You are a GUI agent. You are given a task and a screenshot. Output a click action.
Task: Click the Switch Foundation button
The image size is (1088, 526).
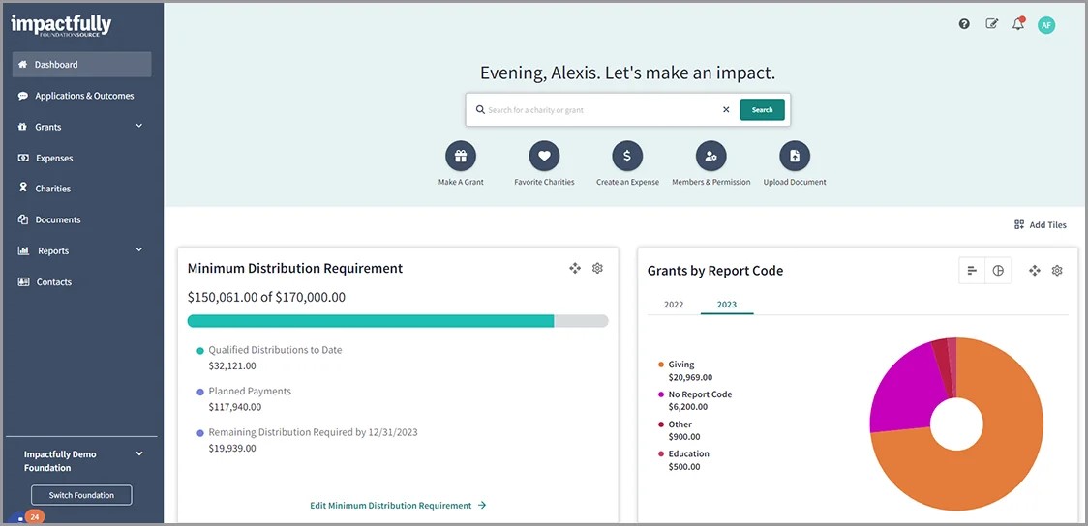tap(81, 495)
